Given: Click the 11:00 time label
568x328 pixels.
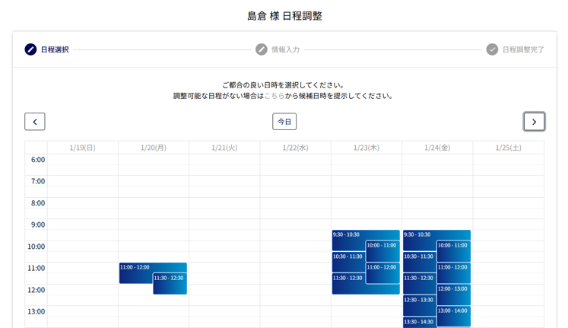Looking at the screenshot, I should 36,268.
